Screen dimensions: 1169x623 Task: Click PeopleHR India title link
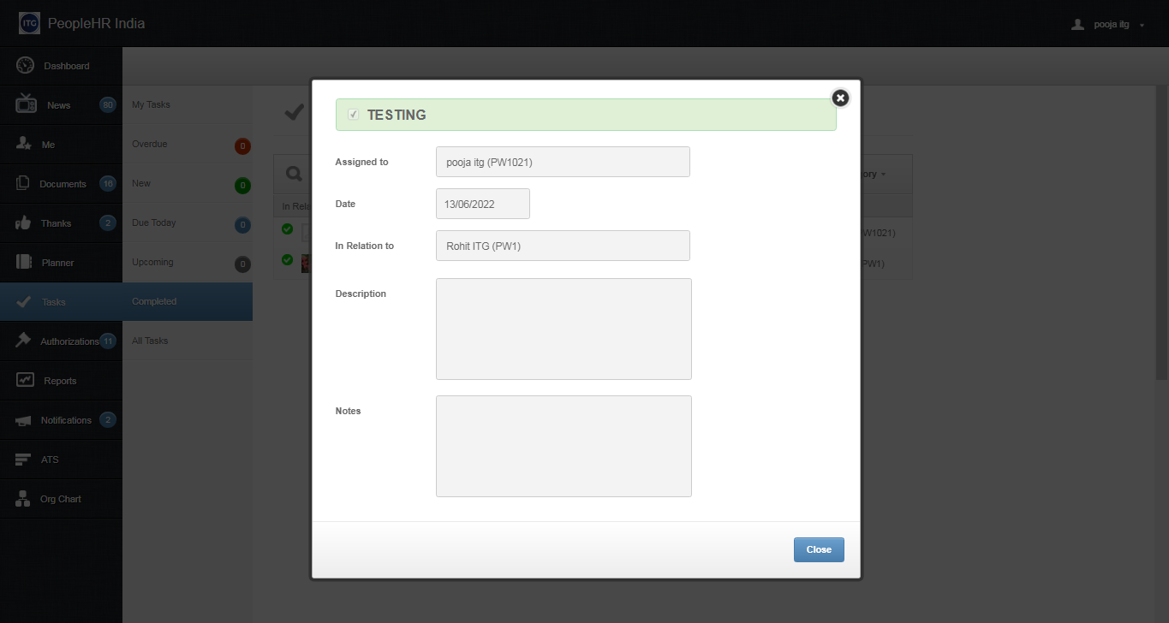pos(97,23)
